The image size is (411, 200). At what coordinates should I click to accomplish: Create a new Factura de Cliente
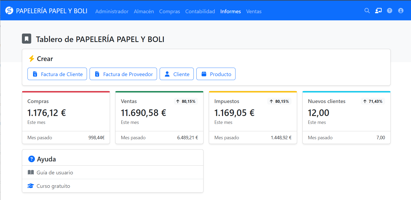[57, 74]
